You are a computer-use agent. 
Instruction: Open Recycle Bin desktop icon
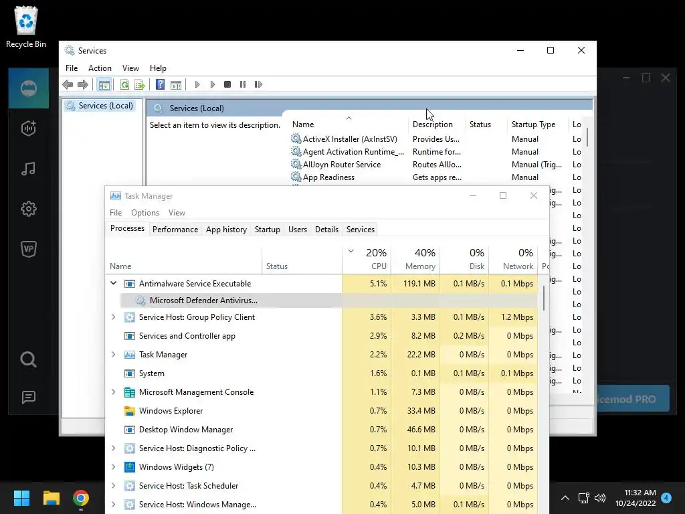(x=26, y=27)
